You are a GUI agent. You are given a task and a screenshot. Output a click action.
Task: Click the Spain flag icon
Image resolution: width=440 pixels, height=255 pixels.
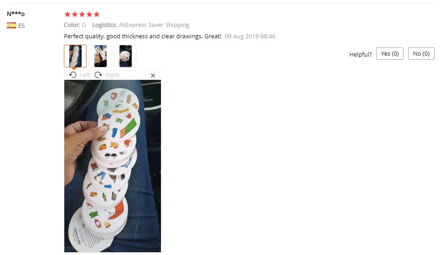point(11,26)
